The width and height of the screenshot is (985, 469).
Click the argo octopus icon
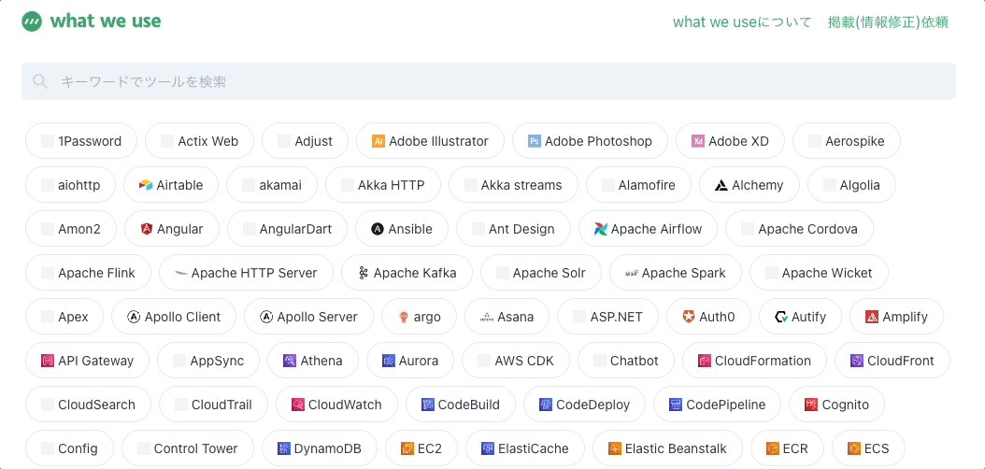pos(404,317)
